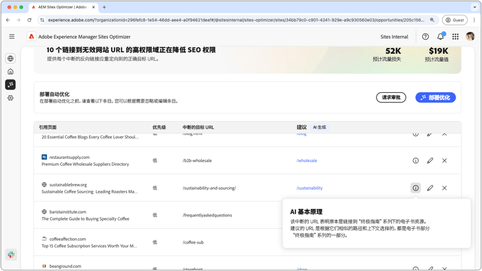Edit suggestion for restaurantsupply.com row
Image resolution: width=482 pixels, height=271 pixels.
[x=430, y=161]
